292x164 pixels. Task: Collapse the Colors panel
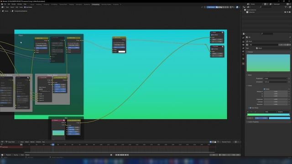250,86
